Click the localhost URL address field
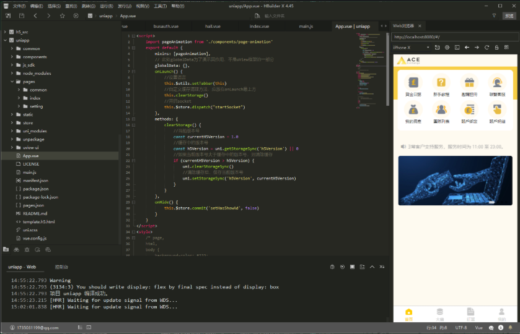520x334 pixels. pos(454,37)
